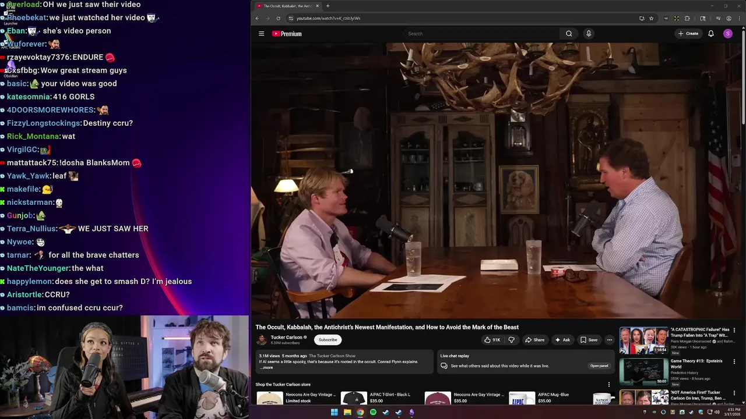746x419 pixels.
Task: Click the Ask button
Action: pyautogui.click(x=562, y=340)
